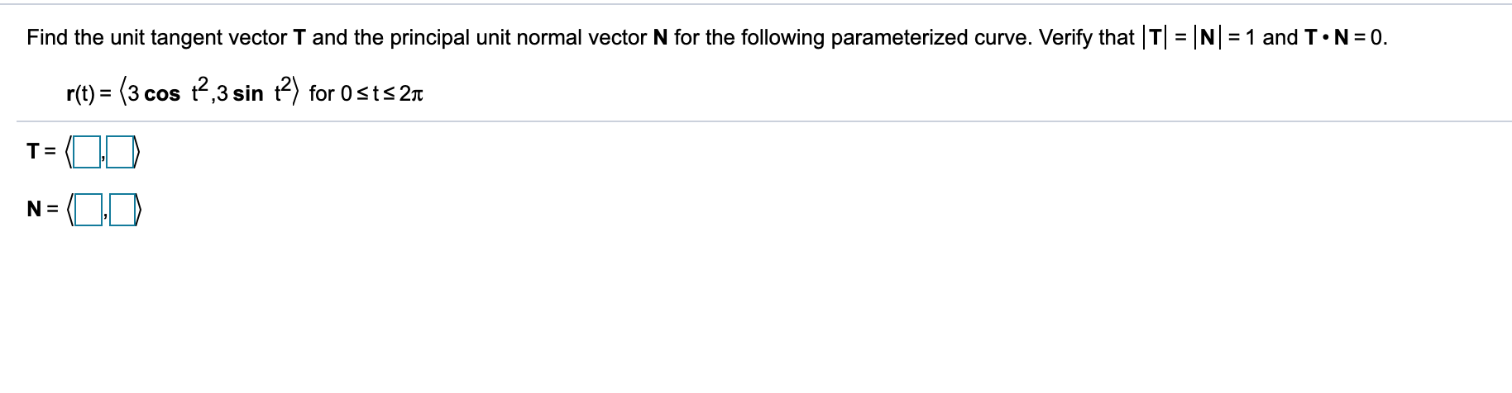Click the 'Verify that' text
Image resolution: width=1512 pixels, height=393 pixels.
click(x=1086, y=38)
